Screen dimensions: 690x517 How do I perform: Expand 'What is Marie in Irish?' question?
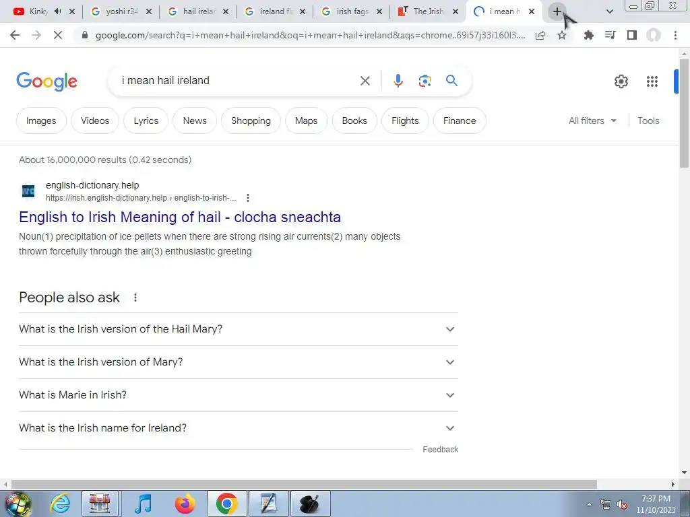[239, 395]
